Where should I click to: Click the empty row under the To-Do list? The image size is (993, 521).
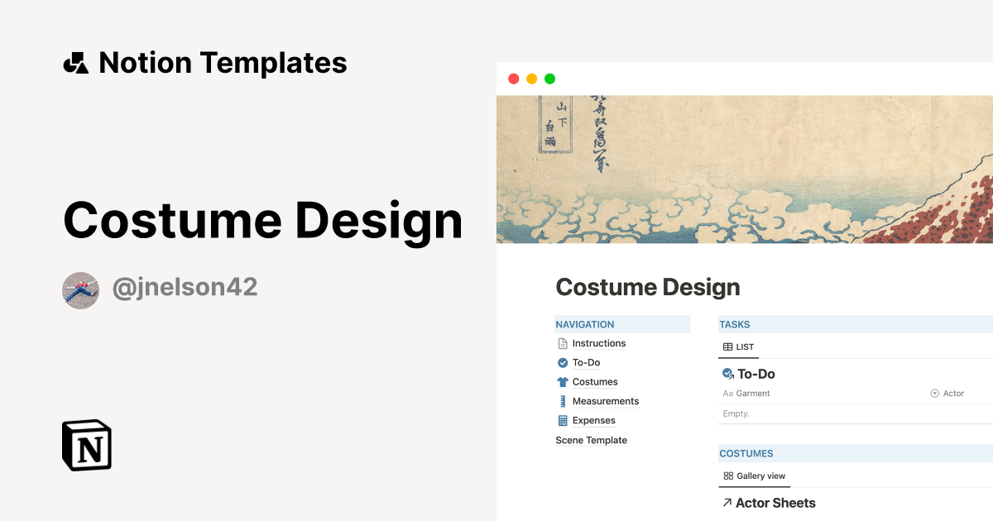coord(736,413)
